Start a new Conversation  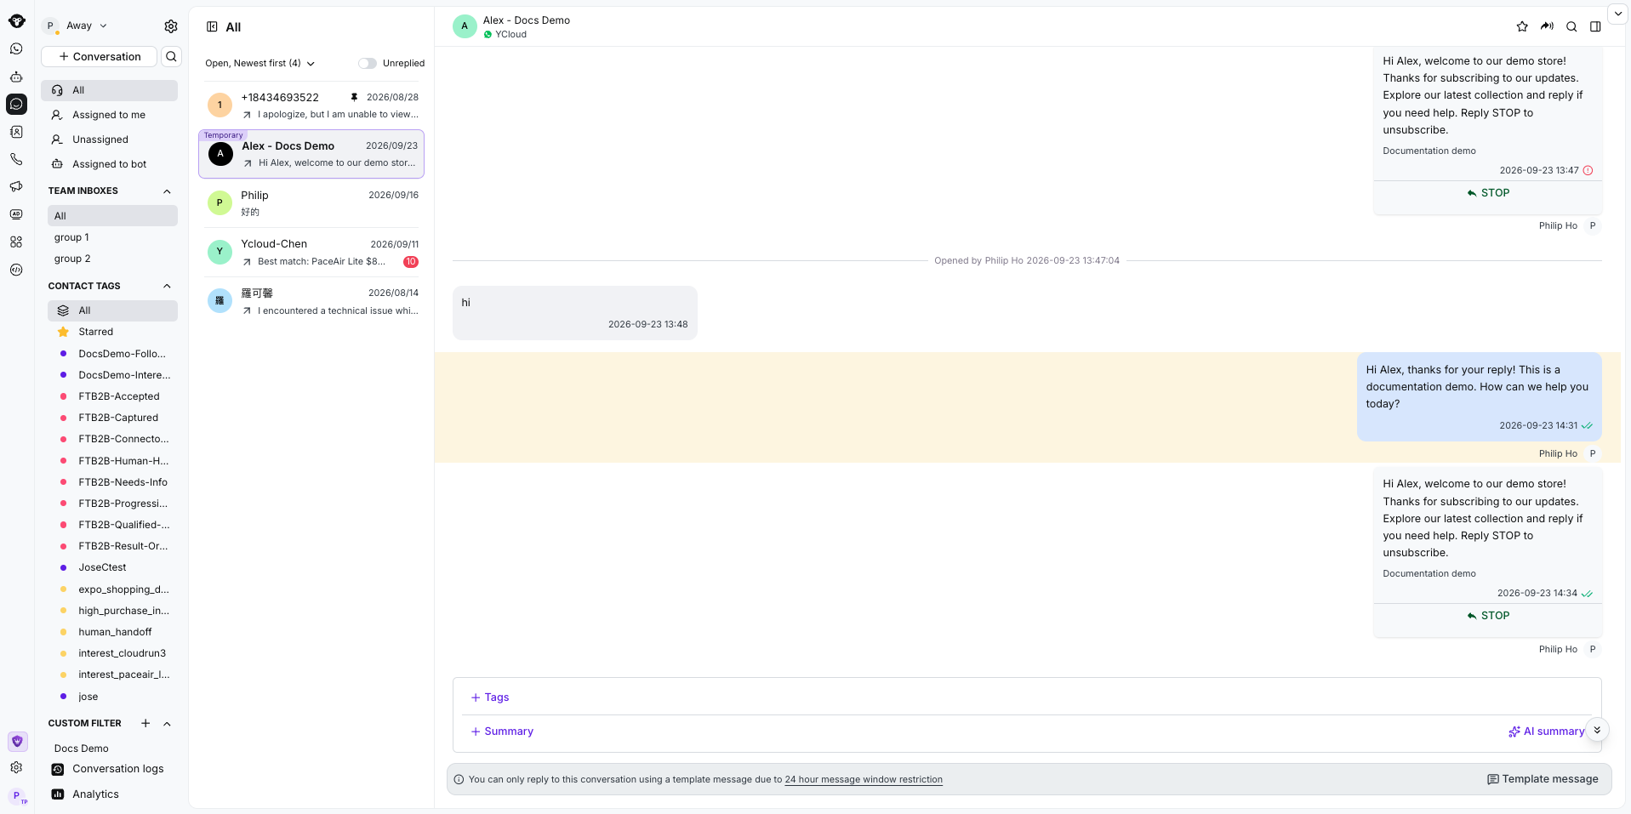(x=100, y=56)
